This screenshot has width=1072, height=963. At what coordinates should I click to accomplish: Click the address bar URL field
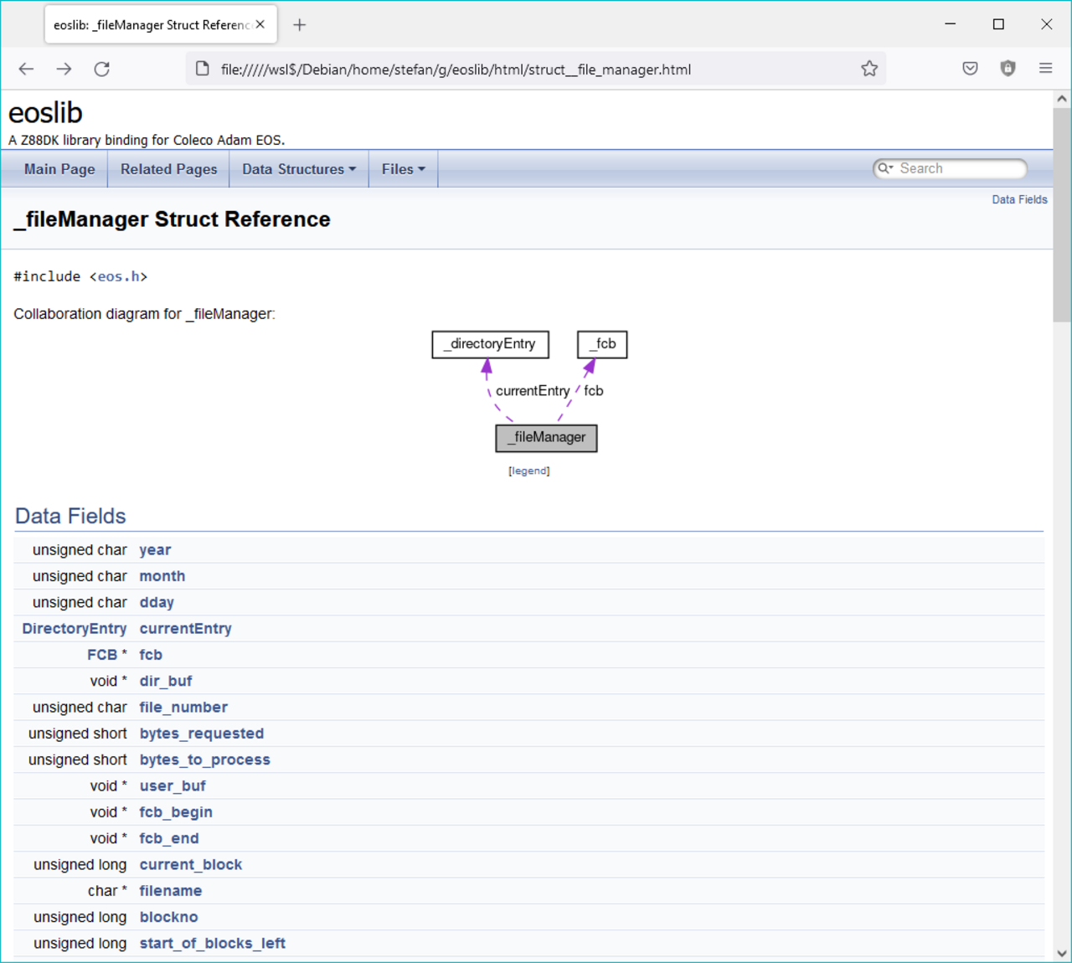(x=536, y=70)
